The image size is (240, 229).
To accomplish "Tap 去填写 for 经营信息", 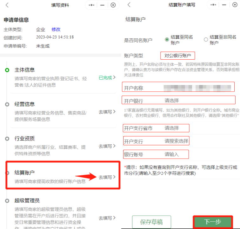I will [107, 112].
